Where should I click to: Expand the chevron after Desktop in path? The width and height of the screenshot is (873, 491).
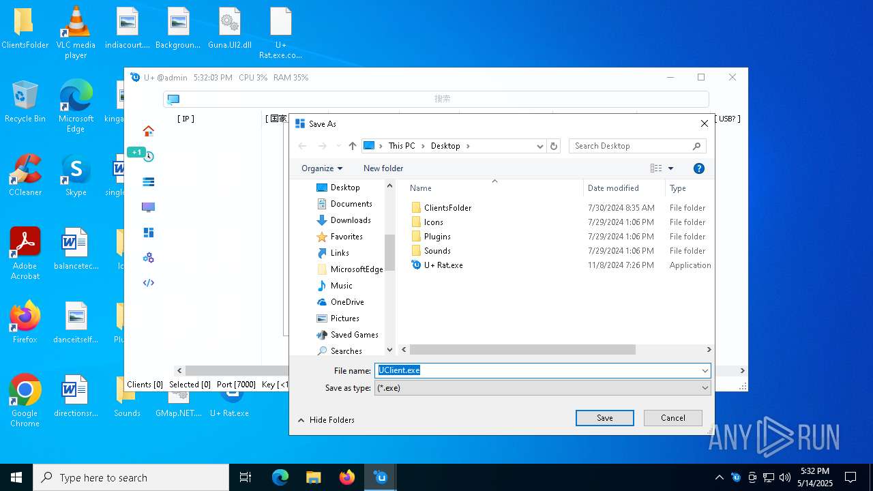(x=468, y=146)
